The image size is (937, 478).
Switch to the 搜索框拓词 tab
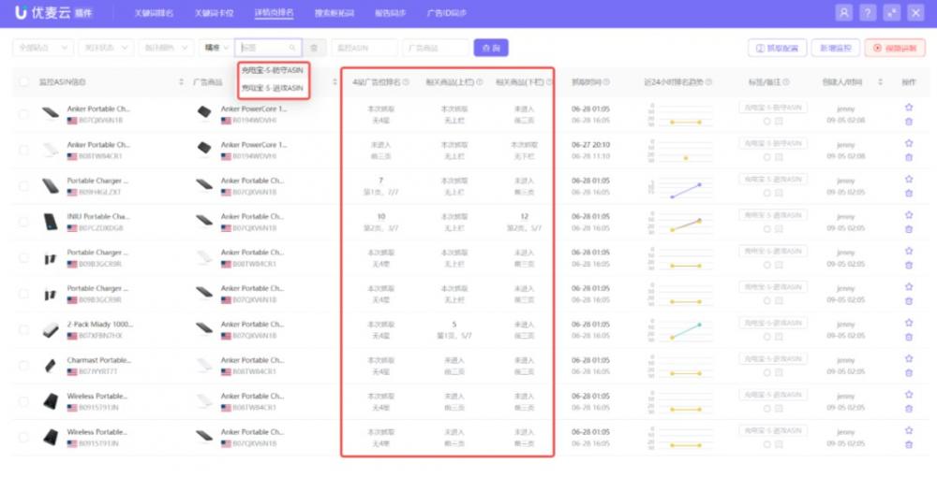335,13
